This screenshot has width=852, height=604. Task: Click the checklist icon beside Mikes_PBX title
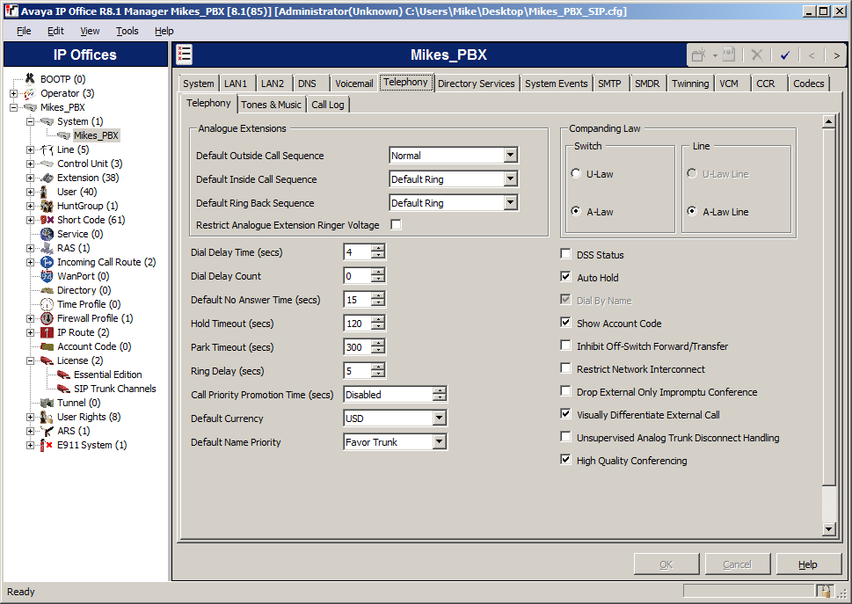point(184,55)
